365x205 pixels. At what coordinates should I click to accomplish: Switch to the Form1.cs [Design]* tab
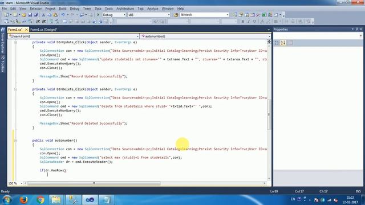point(43,30)
